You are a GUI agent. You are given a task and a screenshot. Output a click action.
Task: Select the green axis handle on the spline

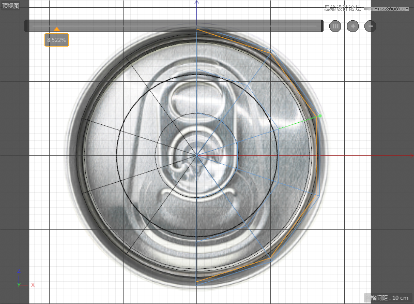(x=319, y=116)
